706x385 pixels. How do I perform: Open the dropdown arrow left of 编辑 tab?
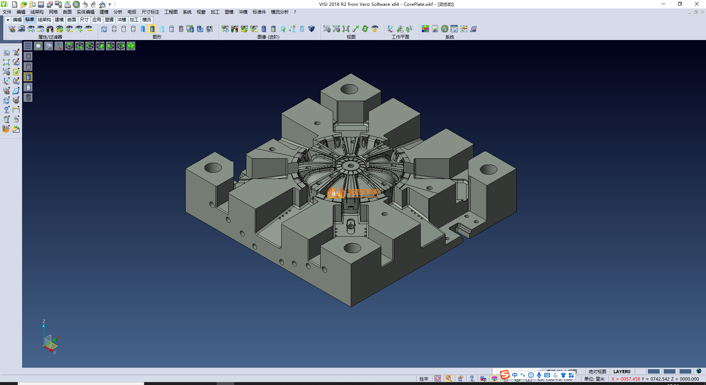8,20
